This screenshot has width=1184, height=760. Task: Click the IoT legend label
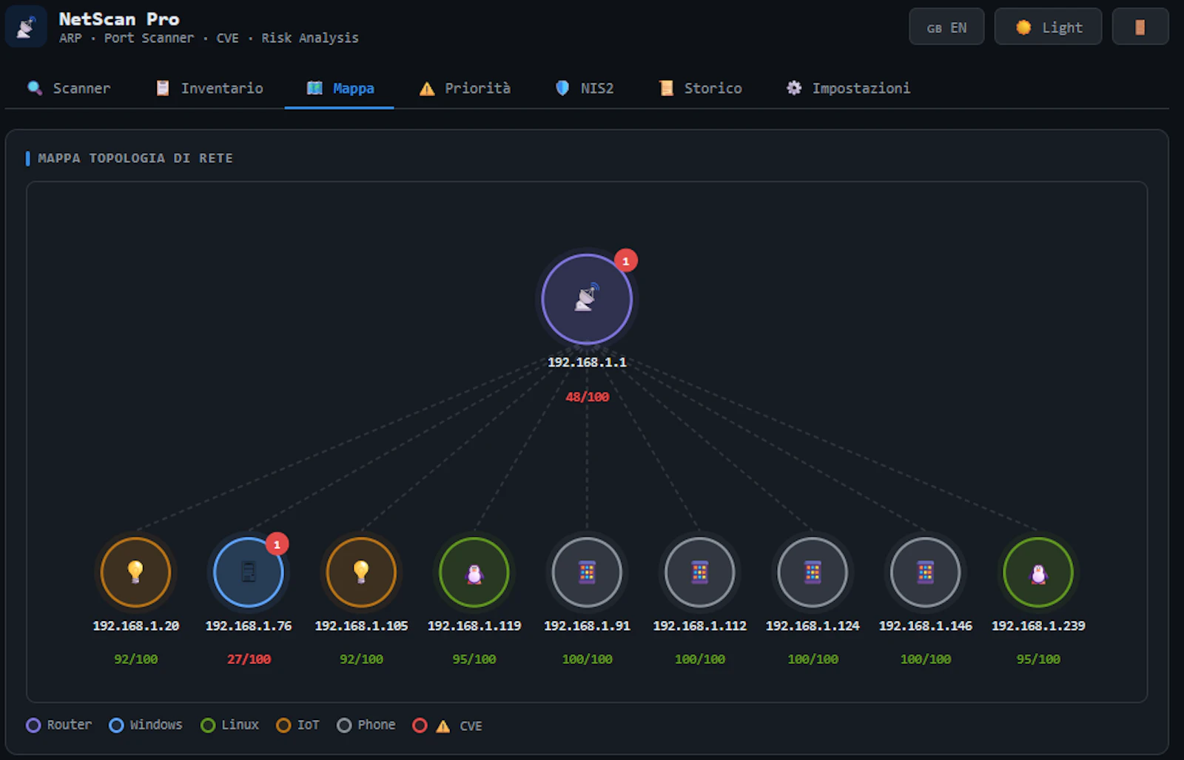tap(308, 725)
